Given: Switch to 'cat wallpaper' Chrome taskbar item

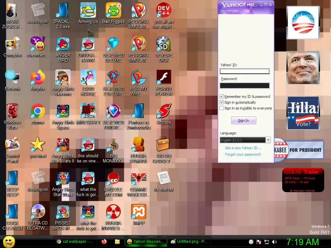Looking at the screenshot, I should point(75,242).
